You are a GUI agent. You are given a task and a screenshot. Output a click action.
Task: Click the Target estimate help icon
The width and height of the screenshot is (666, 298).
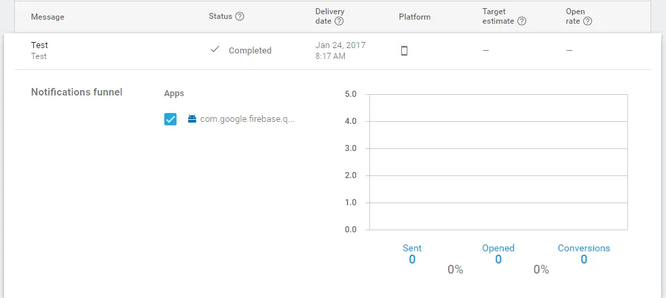click(521, 21)
